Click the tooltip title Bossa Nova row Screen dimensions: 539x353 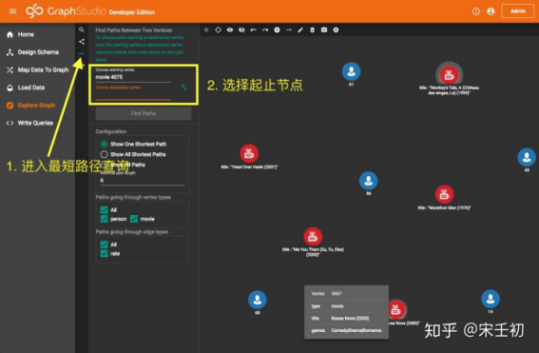(x=346, y=318)
